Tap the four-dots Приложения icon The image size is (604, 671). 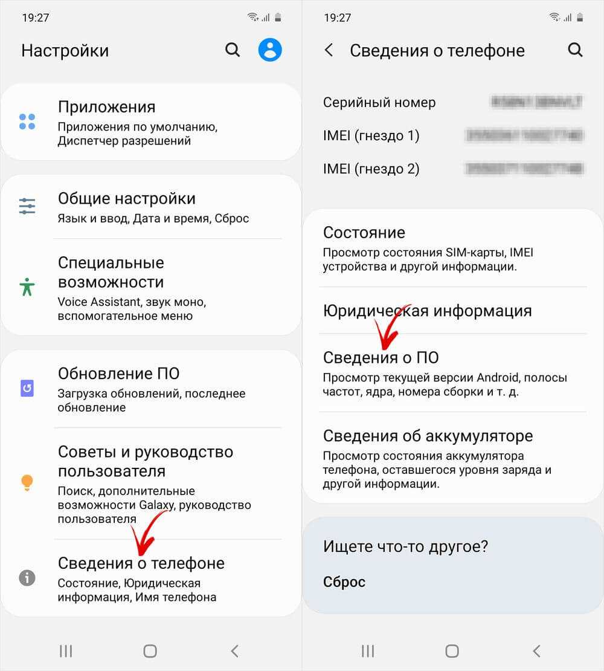click(x=27, y=122)
